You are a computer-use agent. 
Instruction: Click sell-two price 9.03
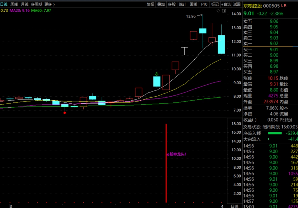pyautogui.click(x=274, y=38)
